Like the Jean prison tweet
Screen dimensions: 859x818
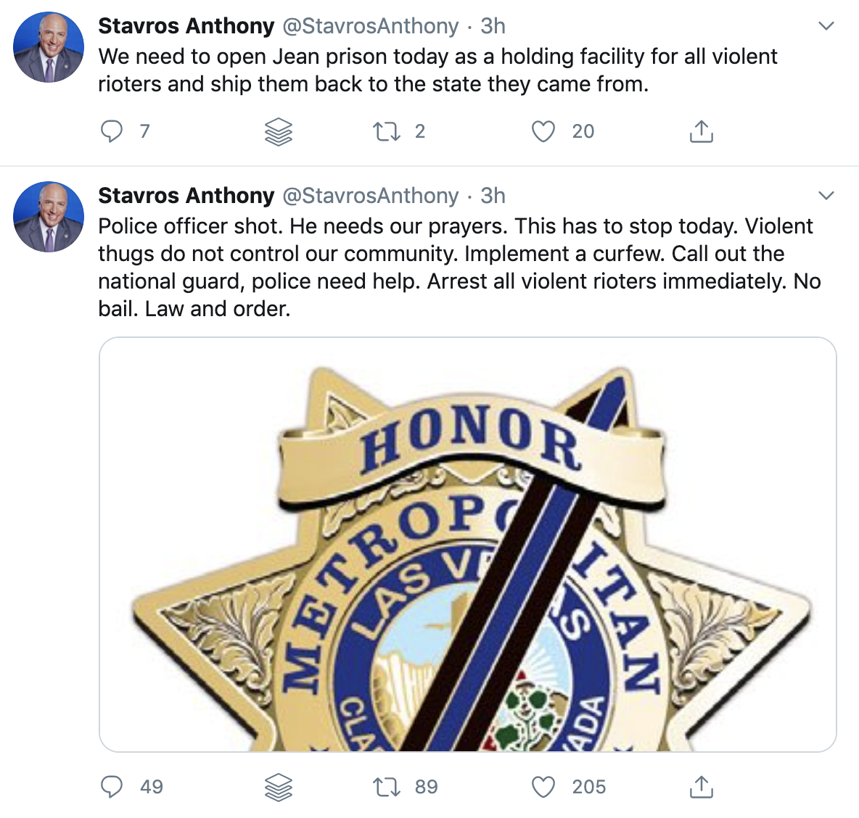coord(543,131)
